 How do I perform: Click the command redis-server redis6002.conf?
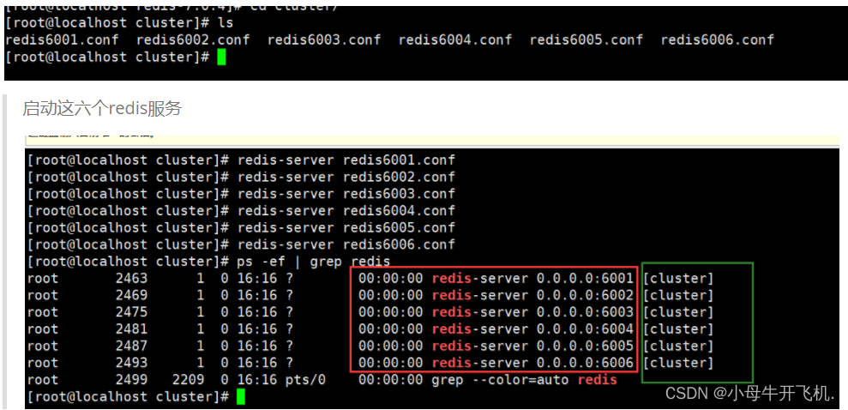click(x=346, y=178)
